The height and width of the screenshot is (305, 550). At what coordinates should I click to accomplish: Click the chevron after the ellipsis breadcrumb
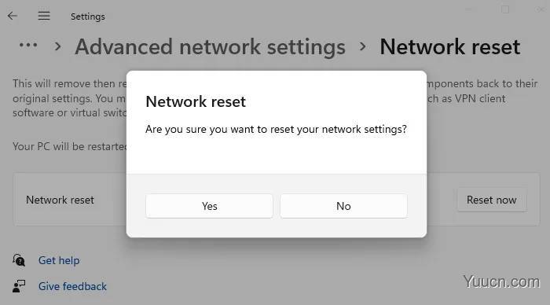tap(58, 46)
